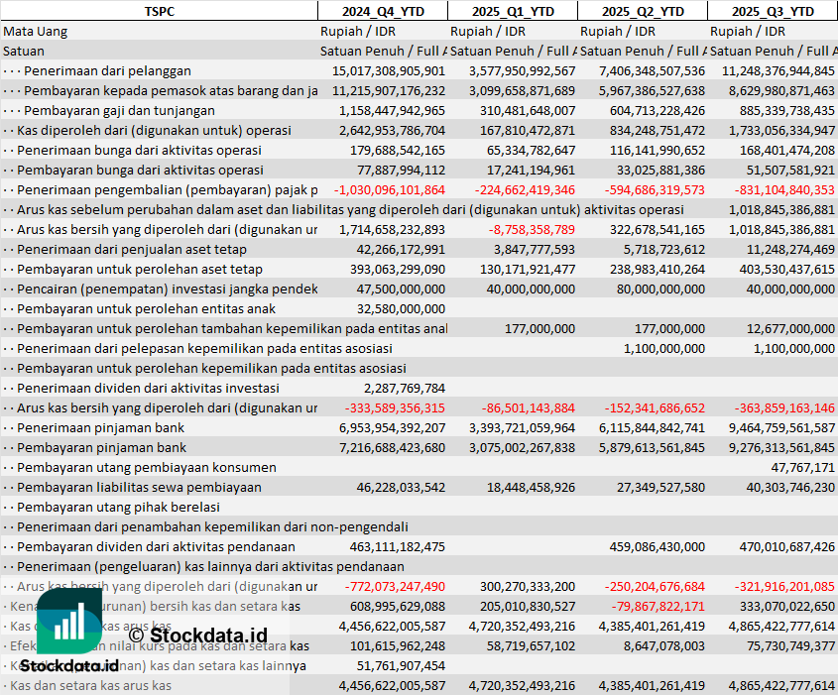The height and width of the screenshot is (695, 838).
Task: Select cell 2,642,953,786,704
Action: coord(392,130)
